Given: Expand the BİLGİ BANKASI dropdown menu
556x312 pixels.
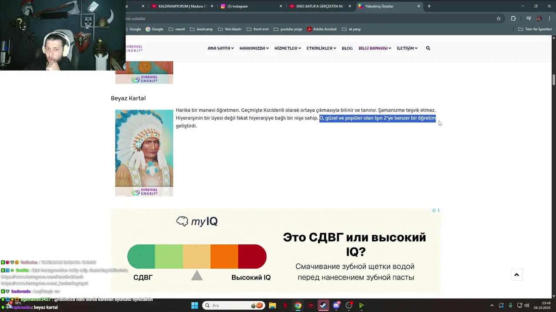Looking at the screenshot, I should (375, 48).
